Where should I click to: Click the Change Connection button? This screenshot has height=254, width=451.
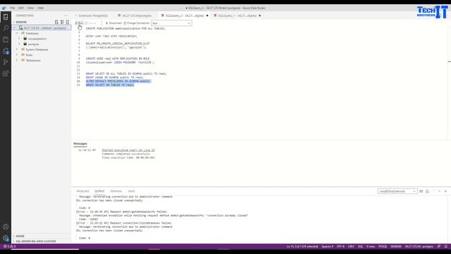(x=136, y=23)
